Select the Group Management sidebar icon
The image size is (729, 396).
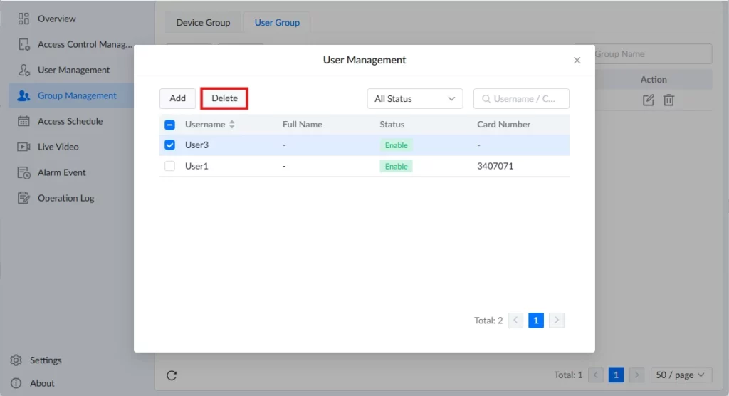pos(23,95)
